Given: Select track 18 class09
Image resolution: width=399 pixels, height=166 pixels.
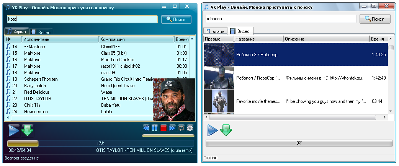Looking at the screenshot, I should 97,73.
